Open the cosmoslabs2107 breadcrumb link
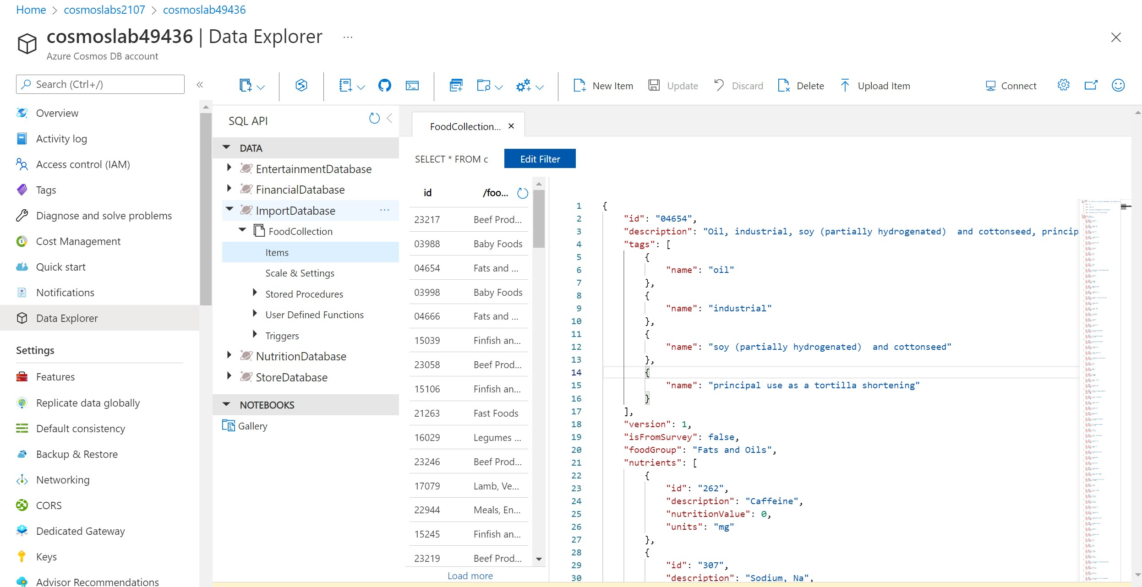Viewport: 1142px width, 587px height. 104,10
